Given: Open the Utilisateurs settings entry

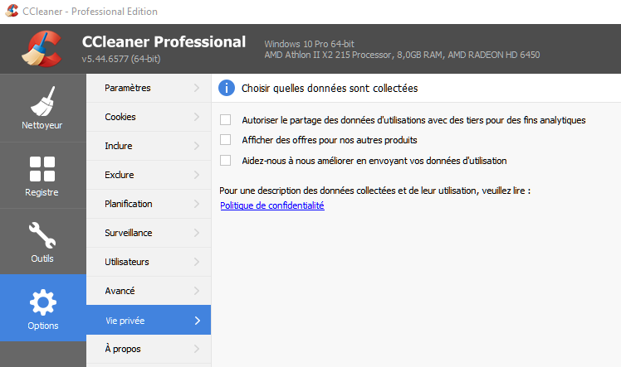Looking at the screenshot, I should [149, 262].
